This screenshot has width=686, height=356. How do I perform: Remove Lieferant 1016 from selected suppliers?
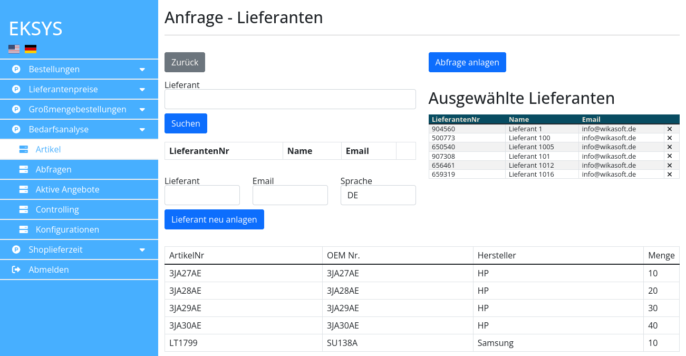coord(670,174)
